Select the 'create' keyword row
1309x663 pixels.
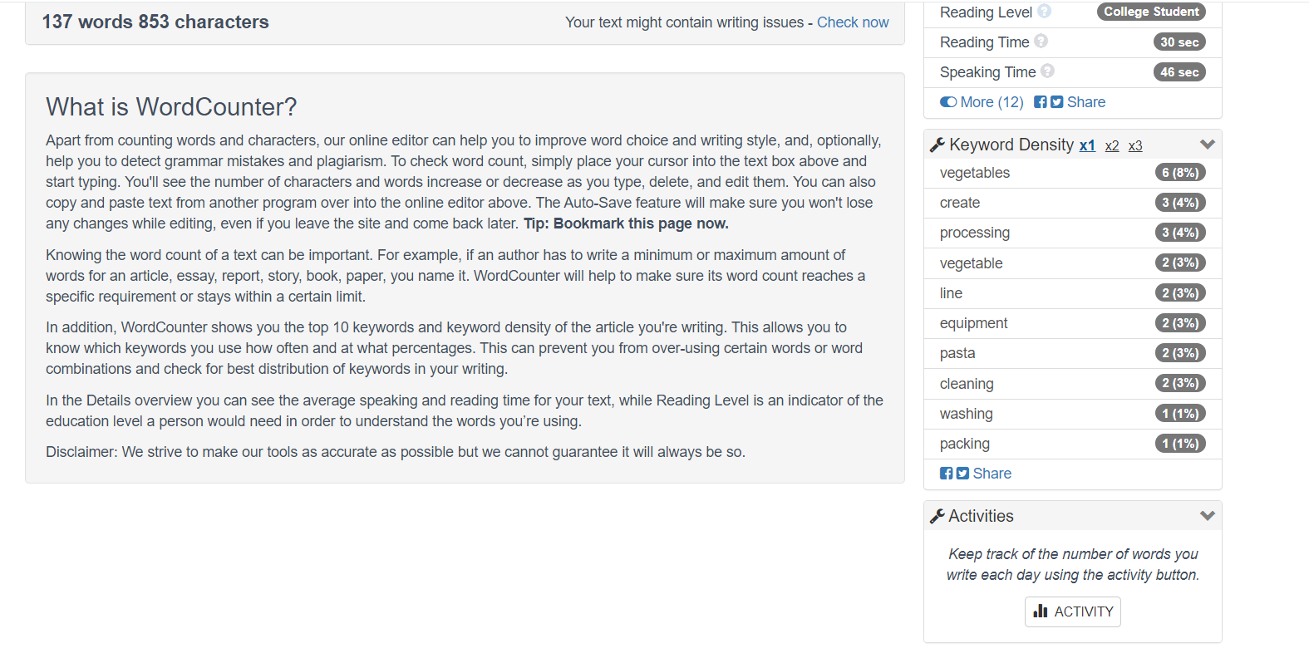click(1073, 203)
